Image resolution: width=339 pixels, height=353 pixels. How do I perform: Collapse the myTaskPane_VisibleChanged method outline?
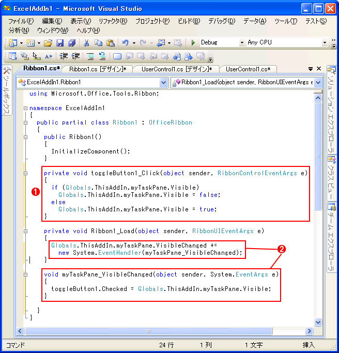[x=26, y=274]
